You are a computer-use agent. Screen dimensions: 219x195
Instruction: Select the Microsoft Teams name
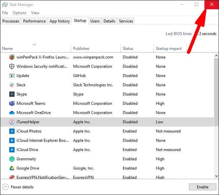point(31,103)
